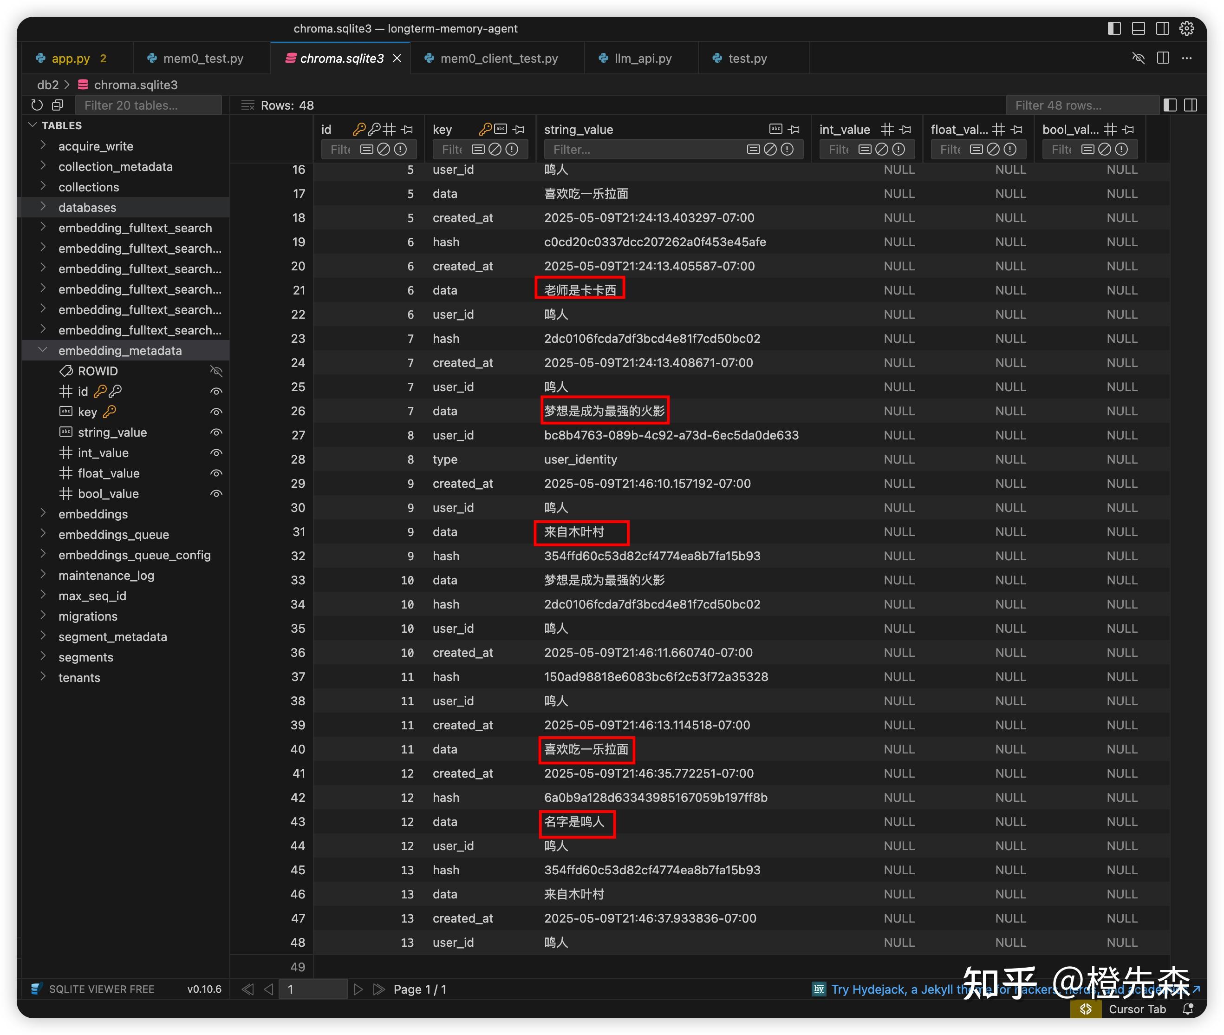Pin the string_value column
Viewport: 1224px width, 1035px height.
[x=794, y=129]
